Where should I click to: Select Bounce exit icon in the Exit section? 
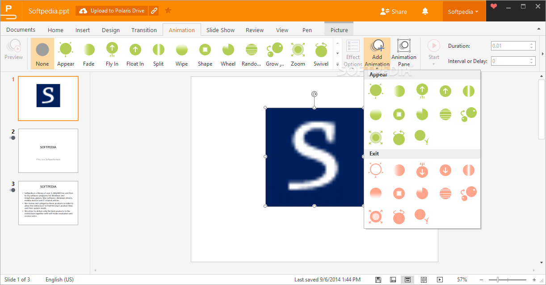pos(422,217)
